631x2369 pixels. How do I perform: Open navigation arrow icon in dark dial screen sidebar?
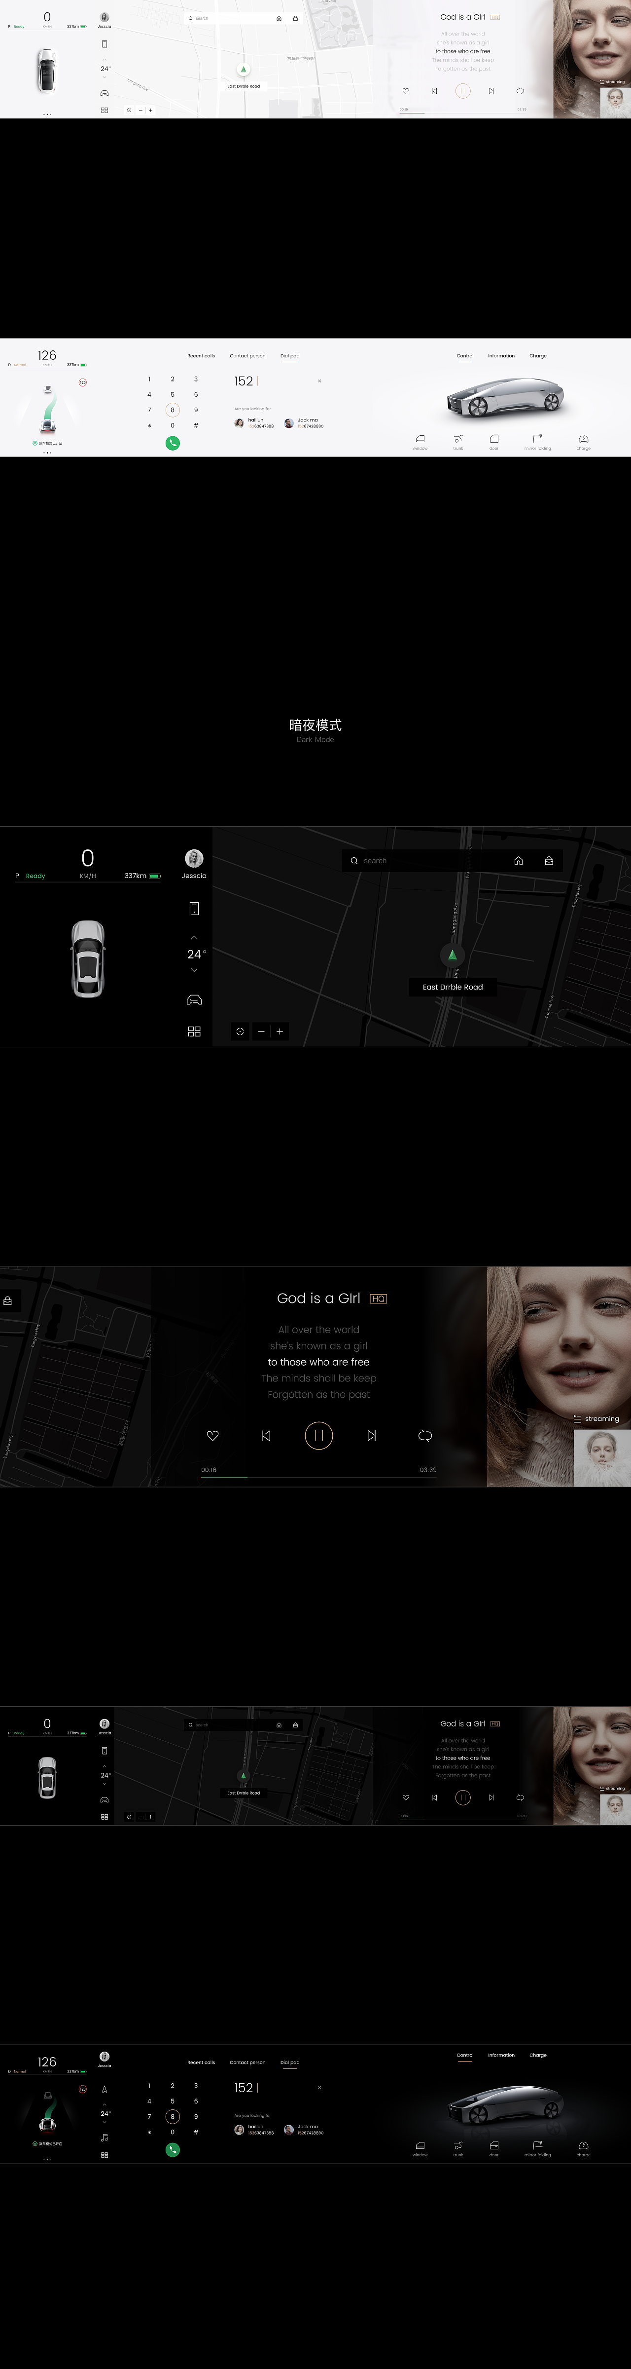point(105,2090)
